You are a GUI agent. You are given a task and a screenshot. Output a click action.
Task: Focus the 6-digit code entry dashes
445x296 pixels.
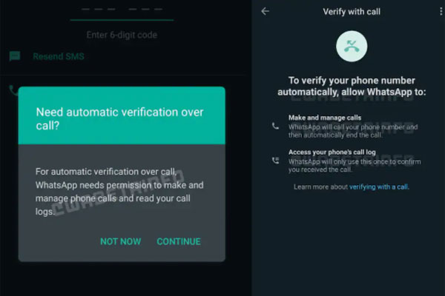click(x=122, y=10)
